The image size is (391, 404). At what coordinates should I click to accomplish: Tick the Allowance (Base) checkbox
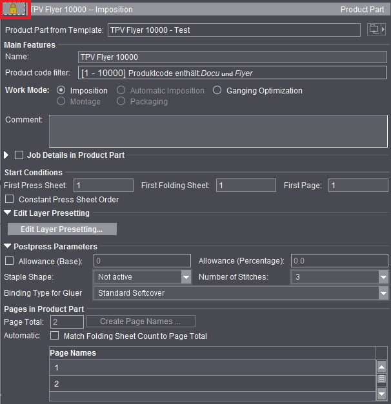tap(10, 261)
